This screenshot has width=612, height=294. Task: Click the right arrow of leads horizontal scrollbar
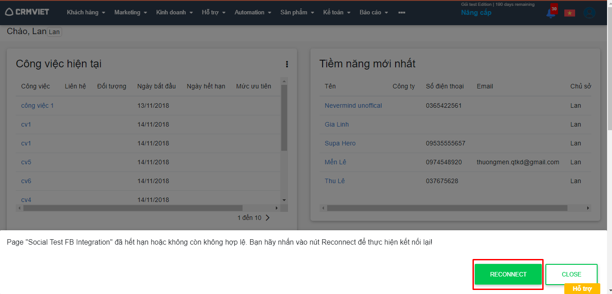tap(588, 208)
